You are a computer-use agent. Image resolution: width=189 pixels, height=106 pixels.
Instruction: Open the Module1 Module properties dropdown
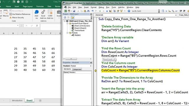(91, 66)
